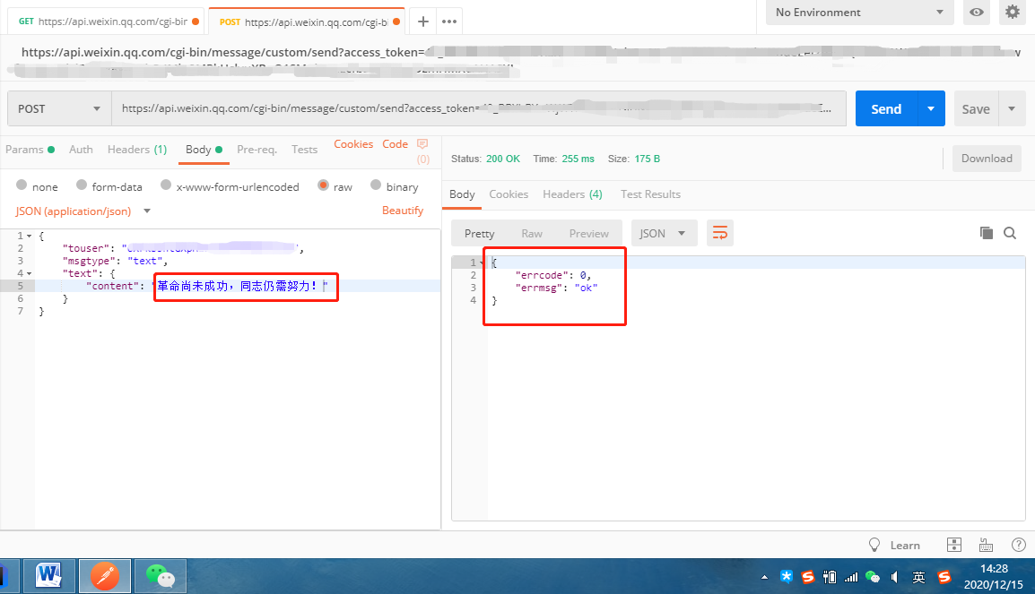The width and height of the screenshot is (1035, 594).
Task: Switch response view to Pretty
Action: [x=479, y=233]
